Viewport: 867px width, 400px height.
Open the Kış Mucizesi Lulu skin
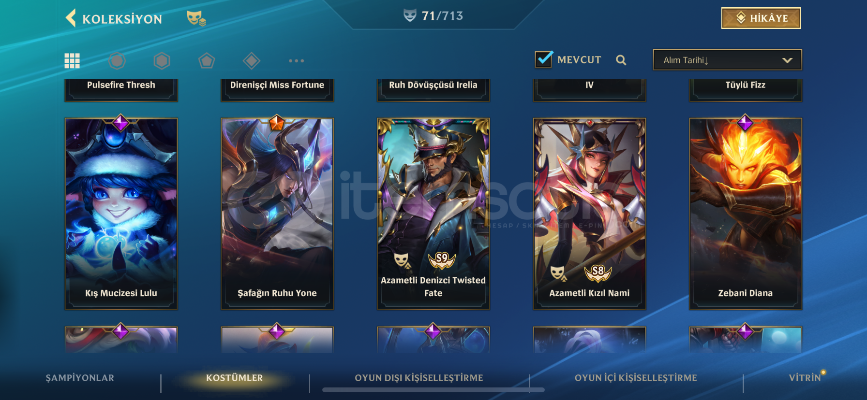click(x=121, y=214)
